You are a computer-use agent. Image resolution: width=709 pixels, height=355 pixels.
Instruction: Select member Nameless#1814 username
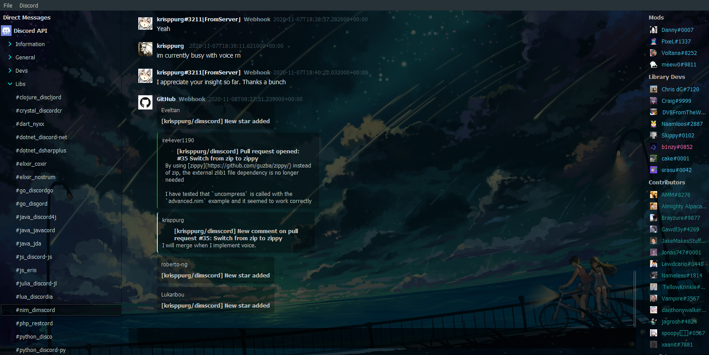pyautogui.click(x=682, y=275)
